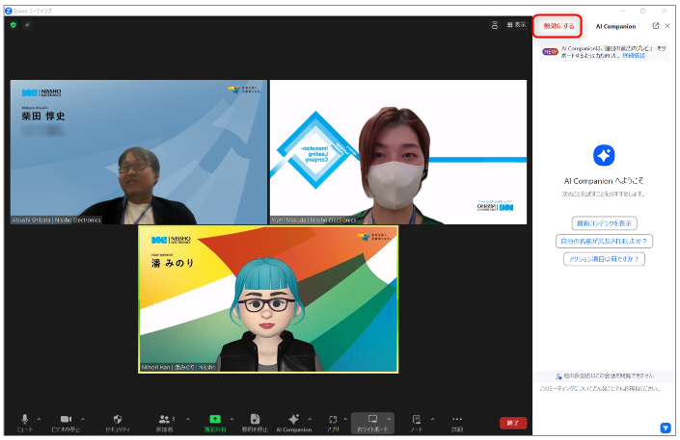Open the View layout menu

point(516,25)
